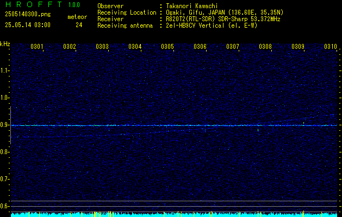Click the vertical gray range bar near 0.9

(x=10, y=125)
